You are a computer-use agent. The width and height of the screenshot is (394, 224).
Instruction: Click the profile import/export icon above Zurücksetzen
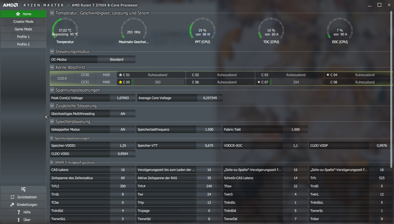point(23,189)
